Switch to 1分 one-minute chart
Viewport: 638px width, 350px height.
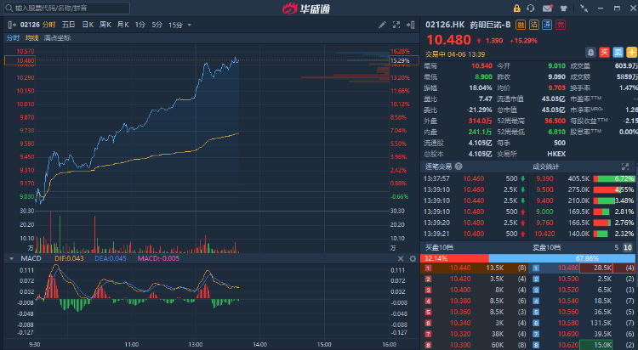click(140, 25)
